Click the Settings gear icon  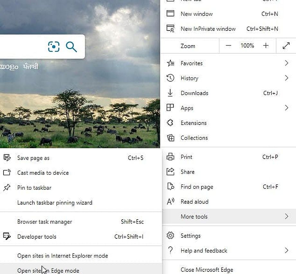(x=170, y=236)
